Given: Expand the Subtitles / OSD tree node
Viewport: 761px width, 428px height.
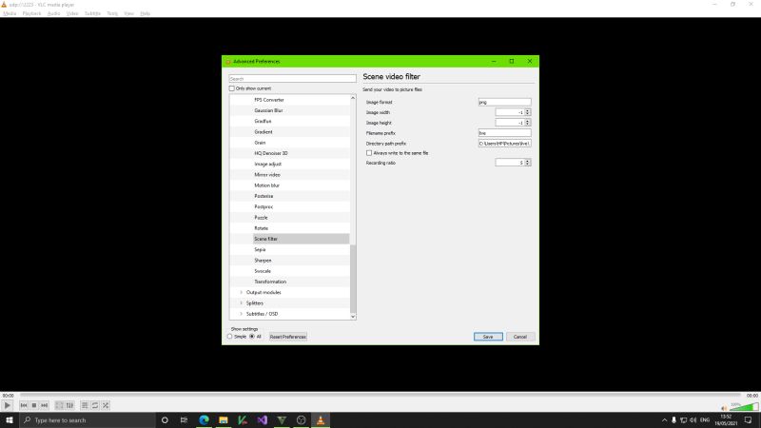Looking at the screenshot, I should pyautogui.click(x=242, y=314).
